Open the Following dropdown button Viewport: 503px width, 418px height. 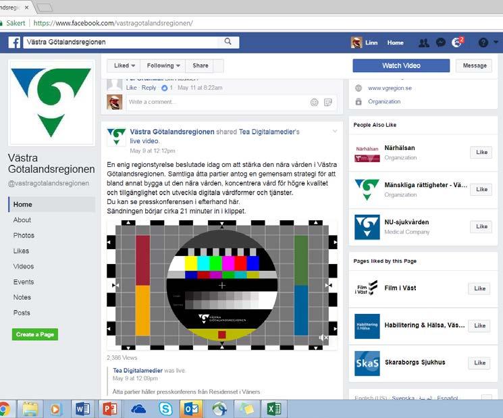(x=163, y=66)
